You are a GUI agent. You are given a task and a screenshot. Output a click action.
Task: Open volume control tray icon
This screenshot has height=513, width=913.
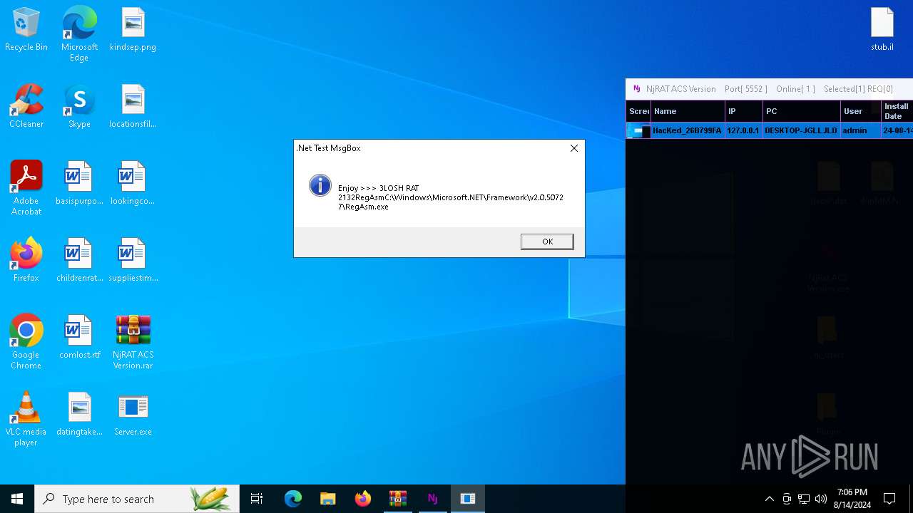tap(821, 499)
